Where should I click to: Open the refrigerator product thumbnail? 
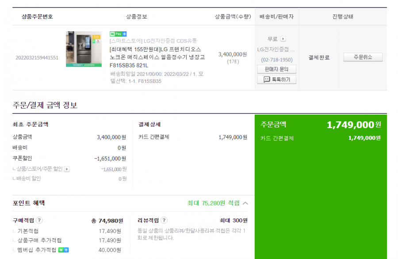tap(84, 49)
